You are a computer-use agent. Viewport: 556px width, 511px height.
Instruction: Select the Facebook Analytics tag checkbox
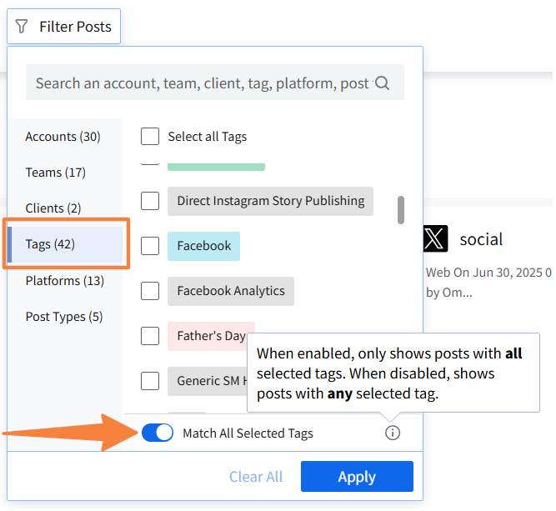tap(150, 291)
